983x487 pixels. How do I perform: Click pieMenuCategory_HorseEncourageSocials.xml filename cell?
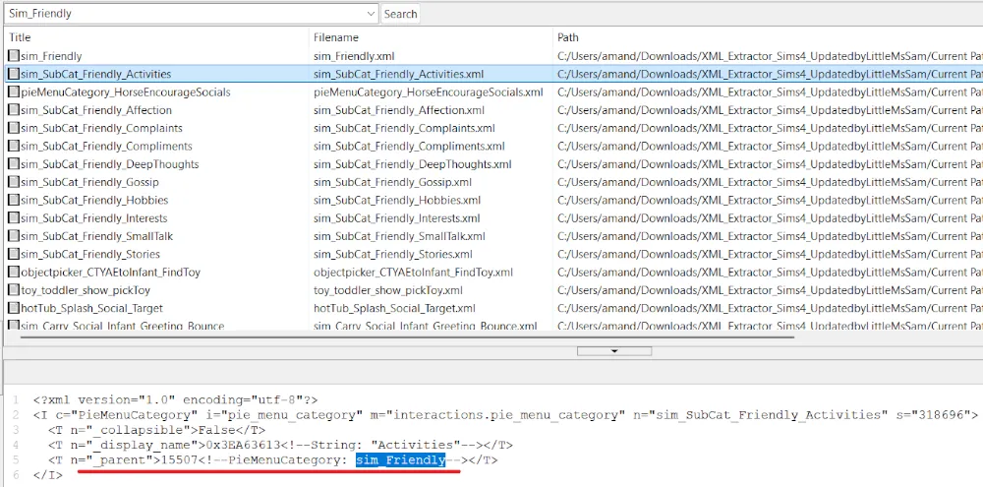click(x=429, y=92)
